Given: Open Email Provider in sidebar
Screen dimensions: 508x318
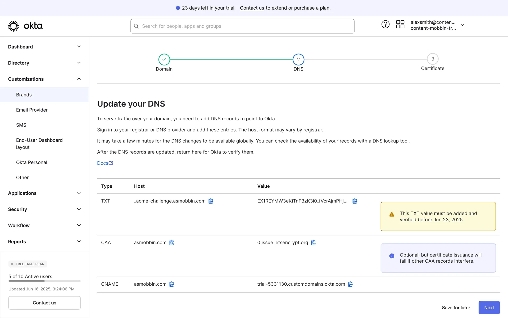Looking at the screenshot, I should point(32,110).
